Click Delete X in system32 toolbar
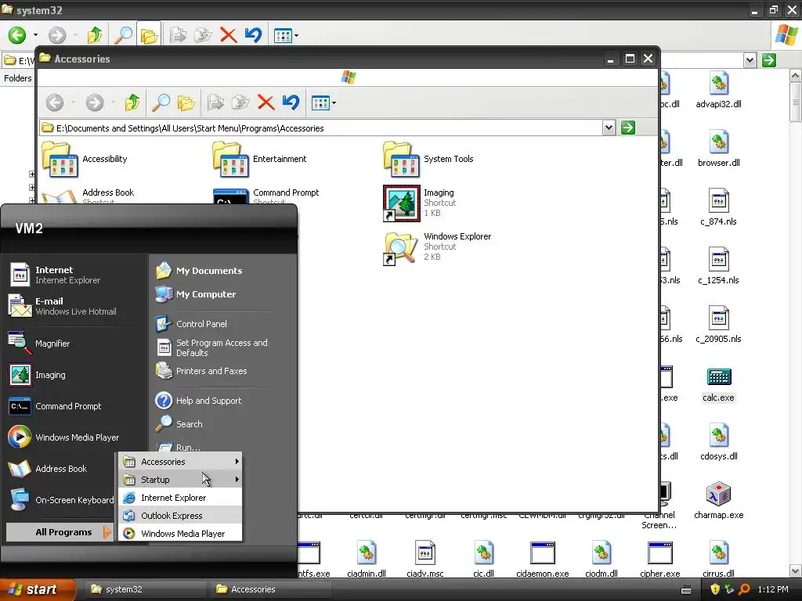The width and height of the screenshot is (802, 601). (x=228, y=35)
